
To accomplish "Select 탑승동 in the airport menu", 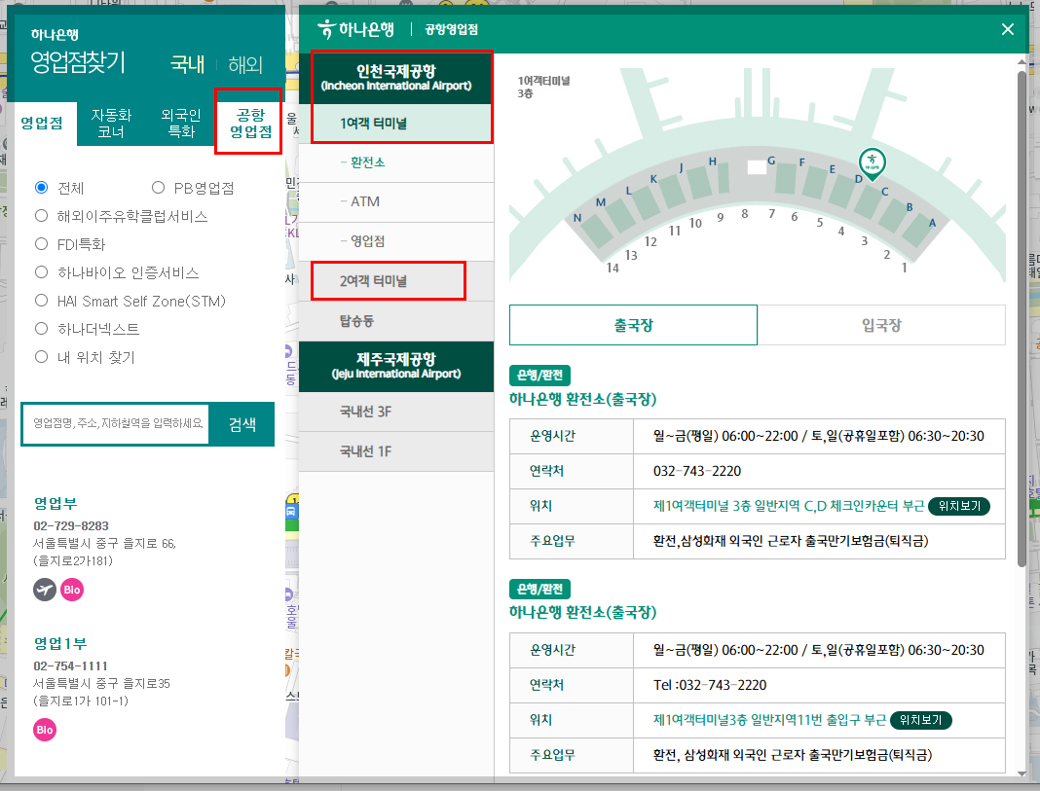I will click(x=396, y=321).
